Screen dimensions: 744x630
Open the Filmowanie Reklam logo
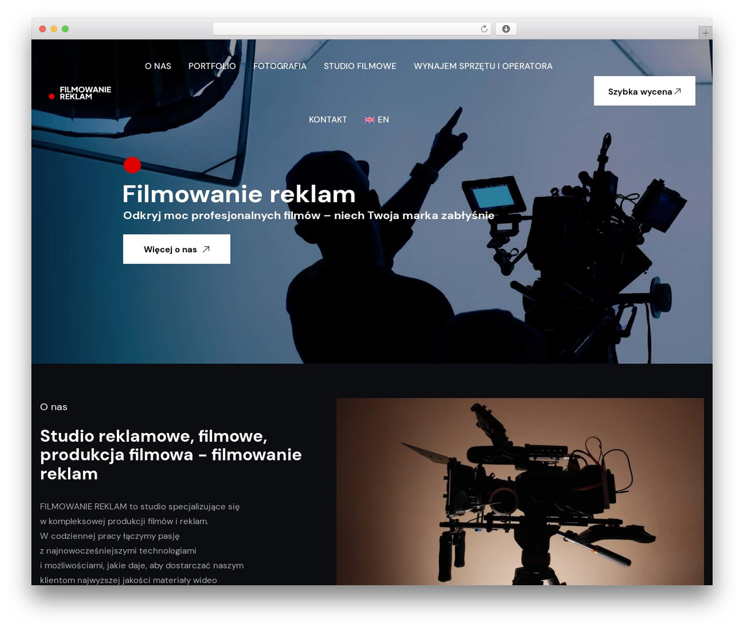click(x=80, y=93)
